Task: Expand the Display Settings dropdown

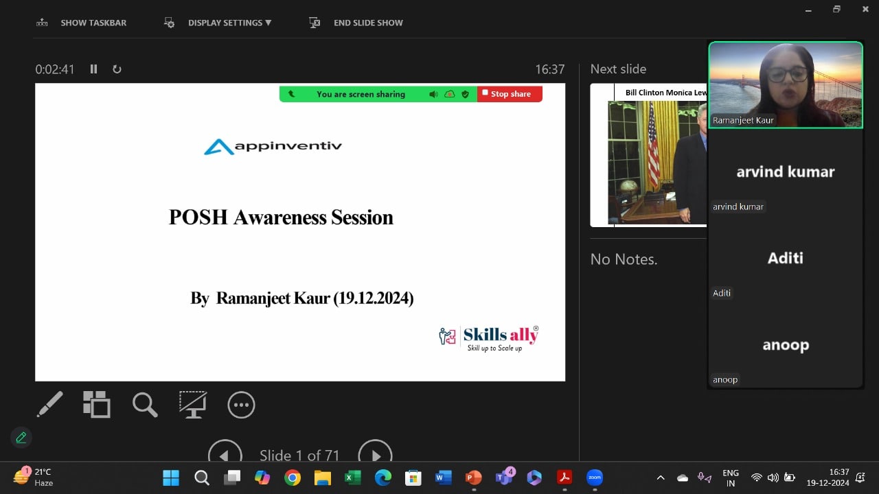Action: click(x=219, y=23)
